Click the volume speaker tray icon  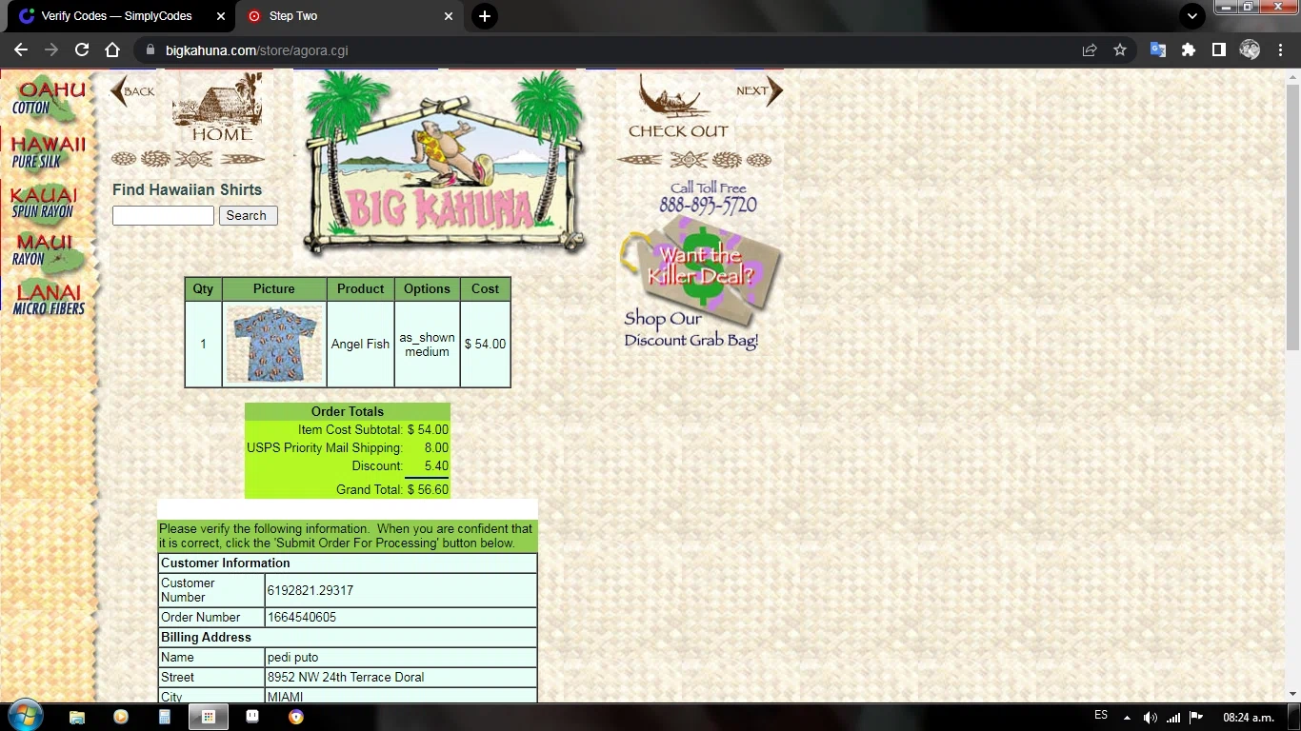click(1150, 717)
